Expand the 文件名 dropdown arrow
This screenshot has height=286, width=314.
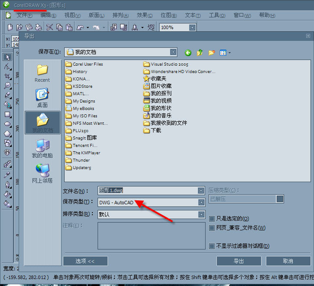[201, 190]
